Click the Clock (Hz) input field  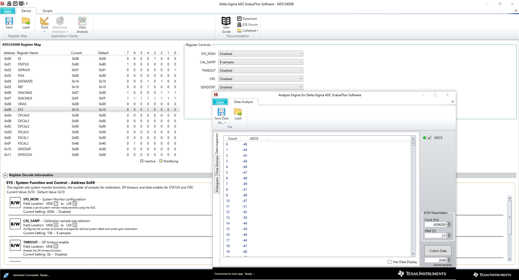coord(435,225)
